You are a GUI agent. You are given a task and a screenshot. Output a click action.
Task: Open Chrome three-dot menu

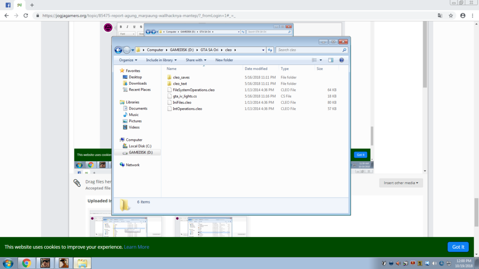[x=473, y=16]
